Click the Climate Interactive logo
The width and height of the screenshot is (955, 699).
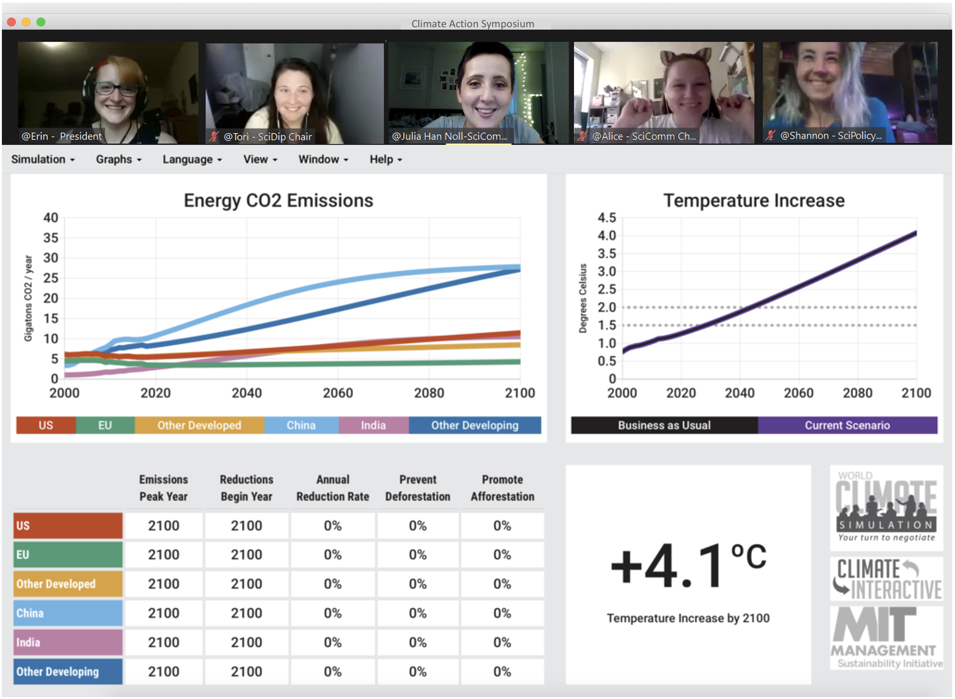click(x=886, y=579)
